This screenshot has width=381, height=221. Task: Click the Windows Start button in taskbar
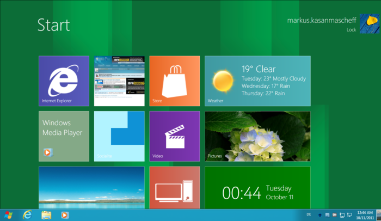tap(8, 215)
